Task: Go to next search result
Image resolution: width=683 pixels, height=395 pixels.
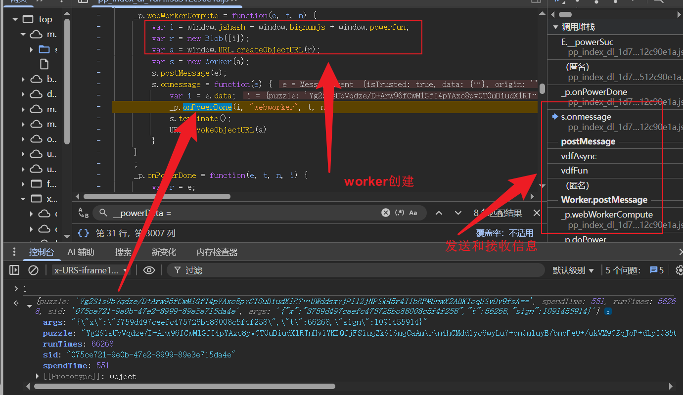Action: coord(458,213)
